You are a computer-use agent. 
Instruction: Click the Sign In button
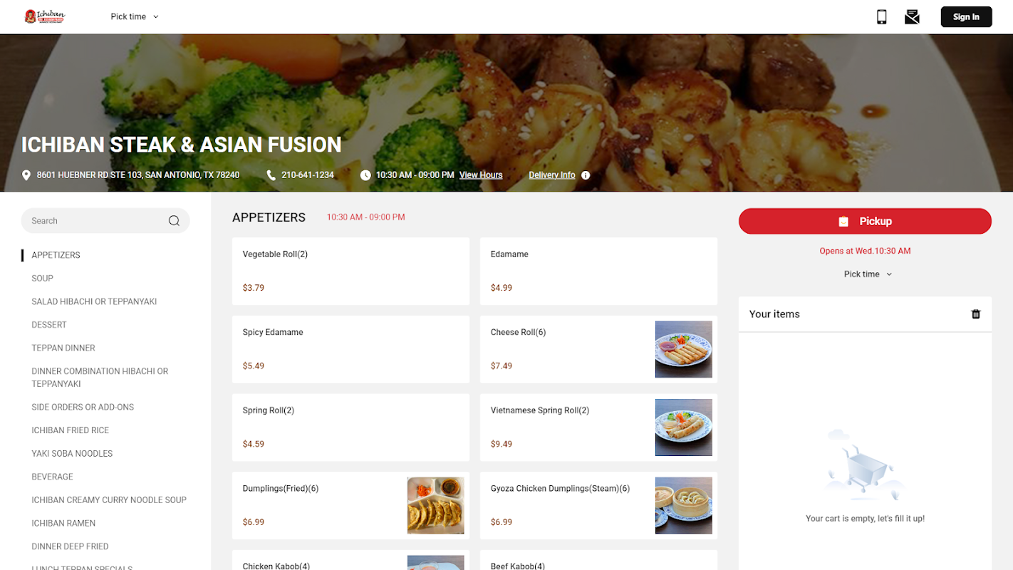[966, 16]
